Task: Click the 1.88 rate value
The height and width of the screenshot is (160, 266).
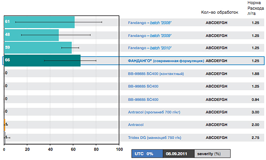Action: pos(255,74)
